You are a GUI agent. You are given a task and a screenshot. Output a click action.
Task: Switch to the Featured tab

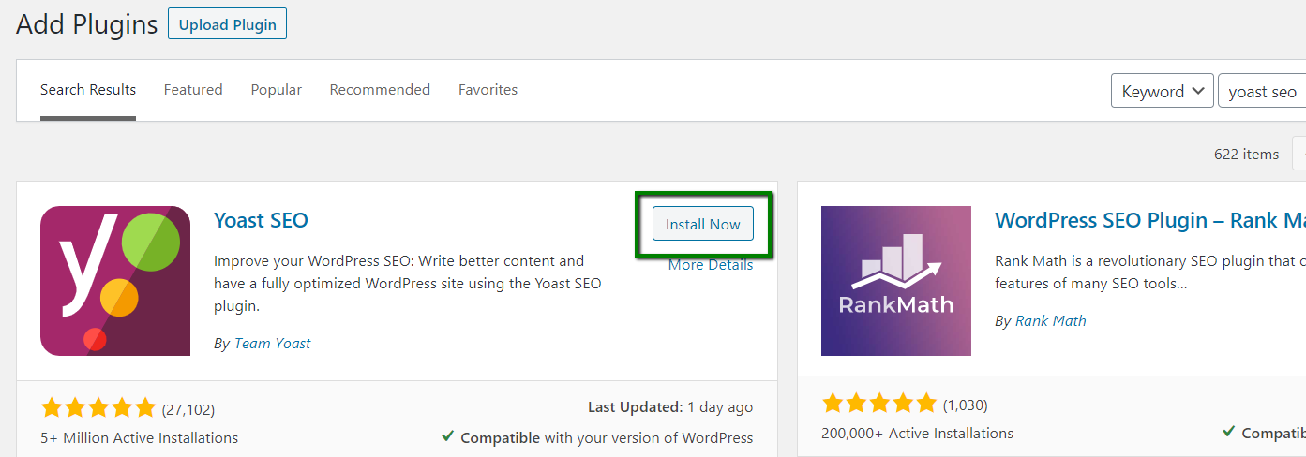pos(193,90)
